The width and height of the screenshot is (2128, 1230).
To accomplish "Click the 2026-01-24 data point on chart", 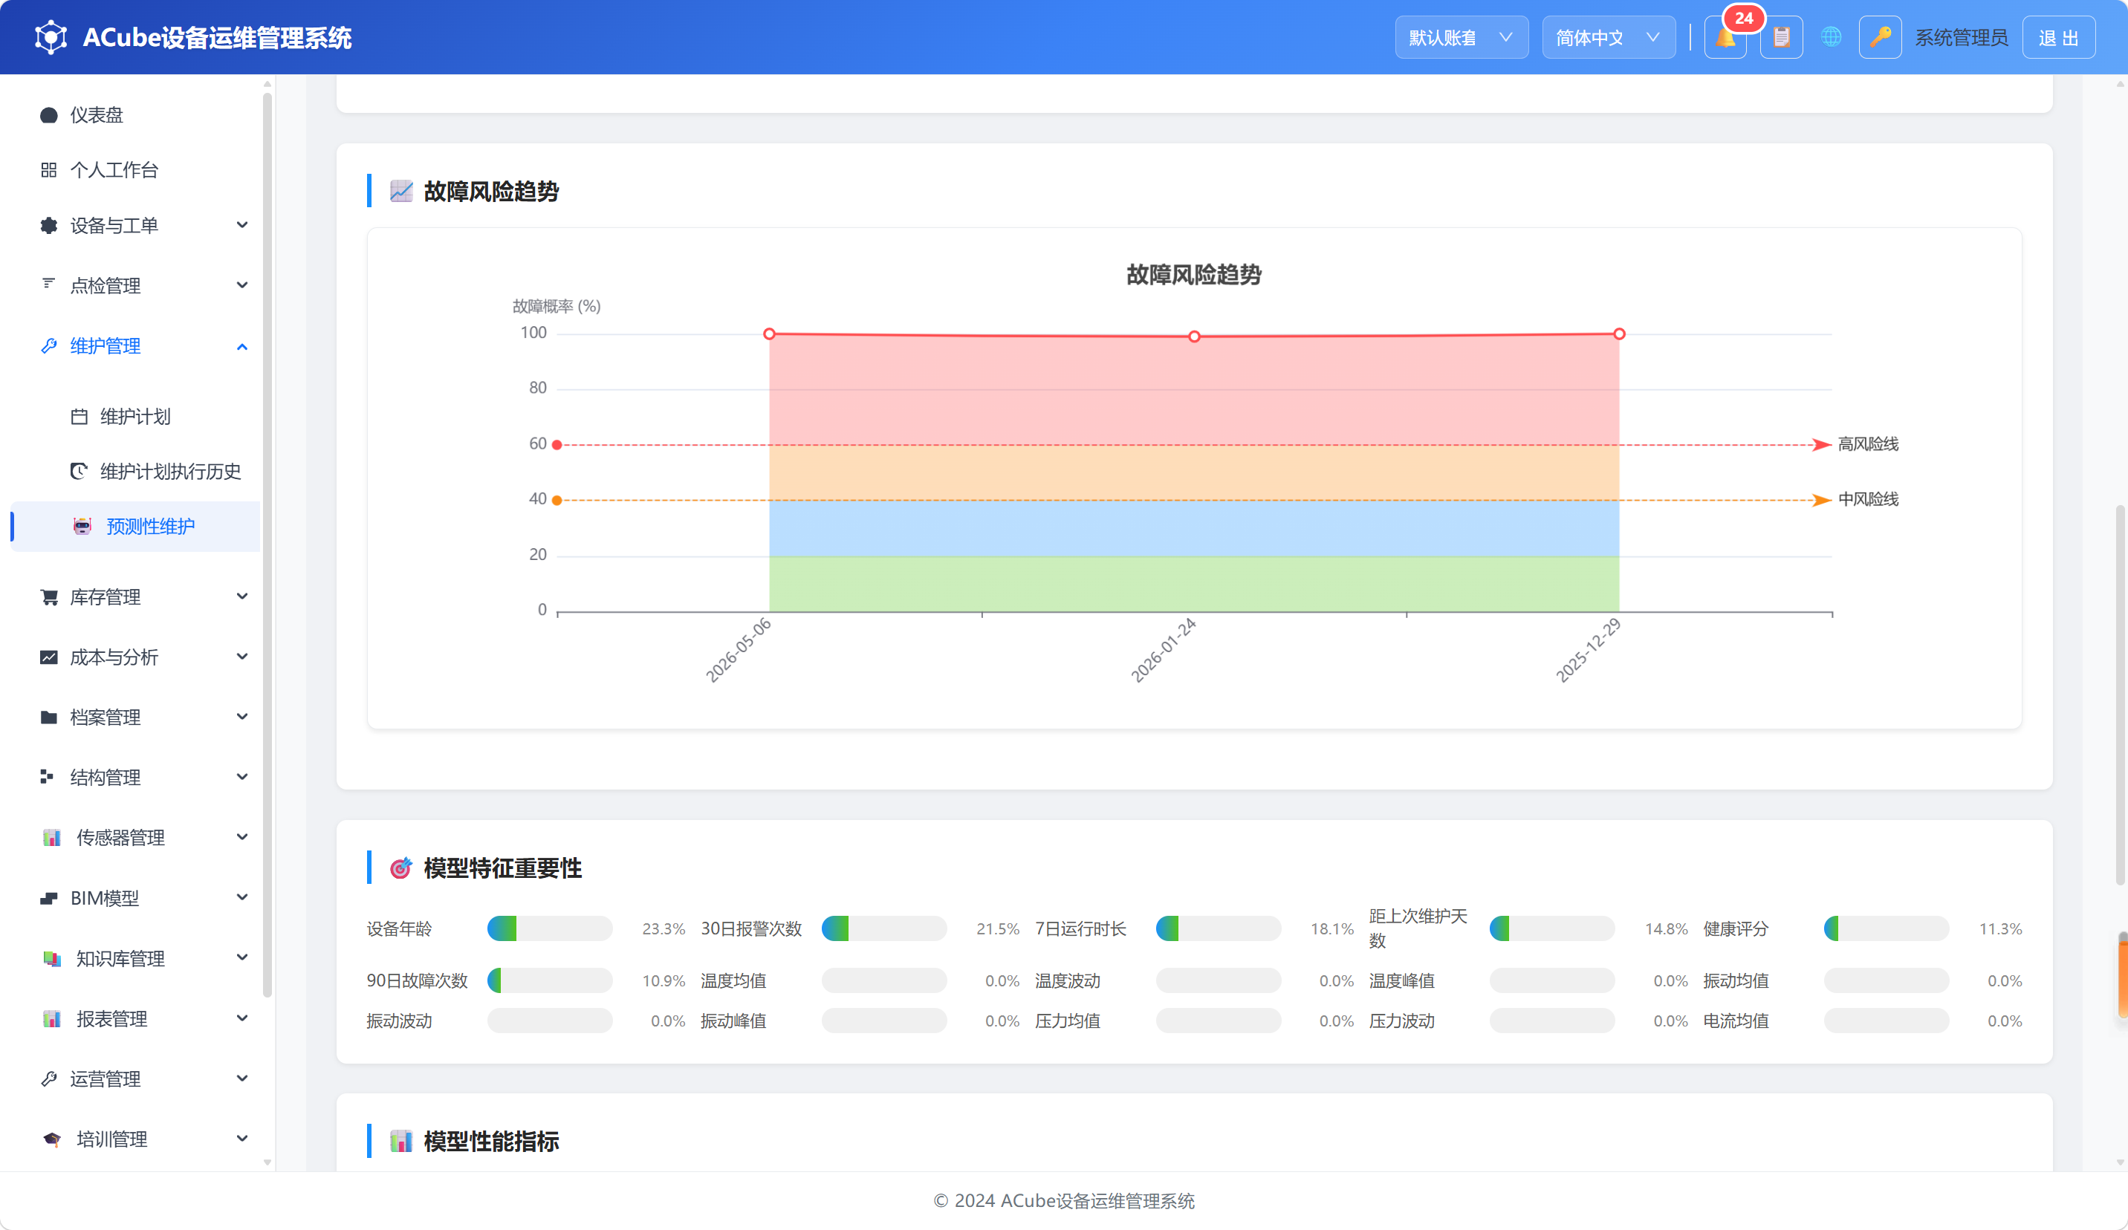I will [1194, 336].
